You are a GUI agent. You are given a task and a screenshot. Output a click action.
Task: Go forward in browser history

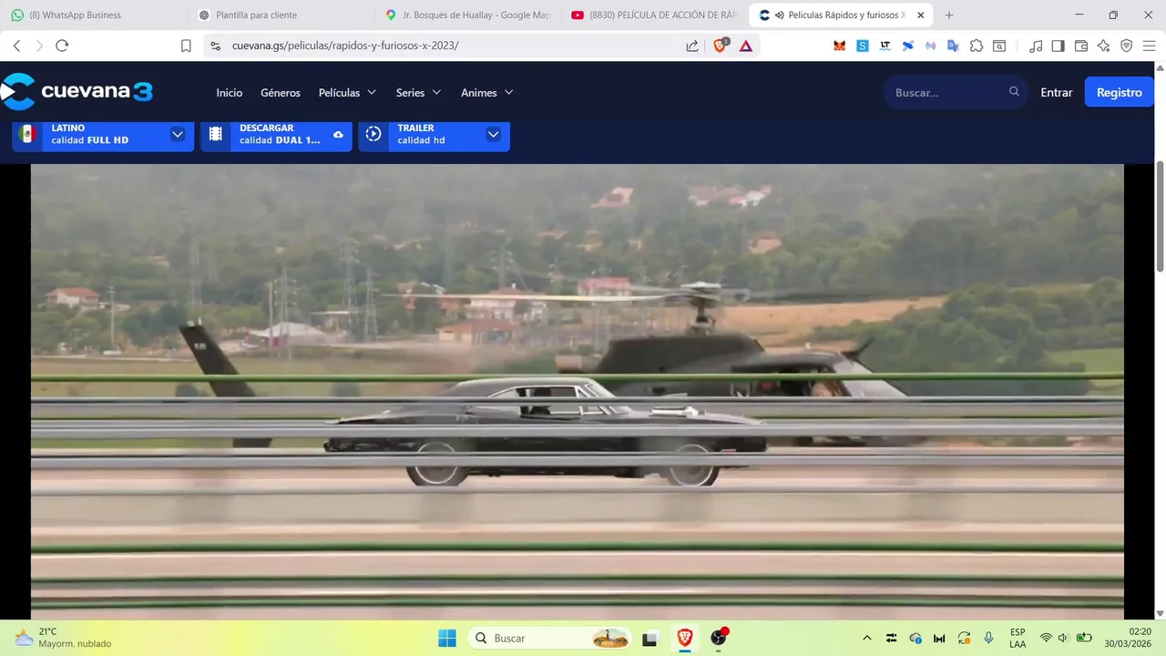(39, 46)
